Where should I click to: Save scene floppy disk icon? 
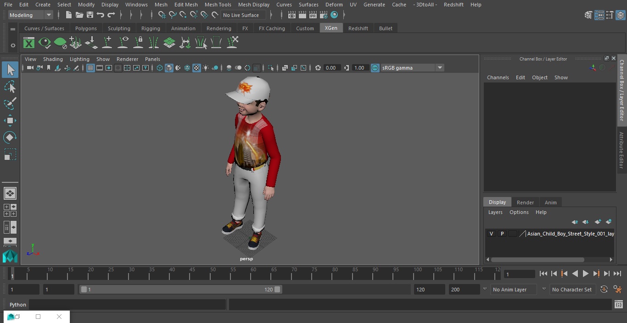pyautogui.click(x=90, y=15)
